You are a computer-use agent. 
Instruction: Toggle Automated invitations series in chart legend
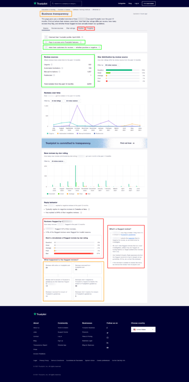coord(65,134)
